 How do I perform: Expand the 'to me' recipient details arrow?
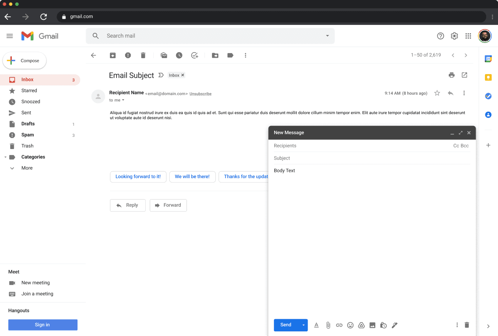pos(123,100)
